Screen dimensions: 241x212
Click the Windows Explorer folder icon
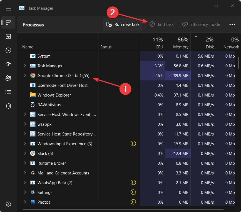pos(33,95)
